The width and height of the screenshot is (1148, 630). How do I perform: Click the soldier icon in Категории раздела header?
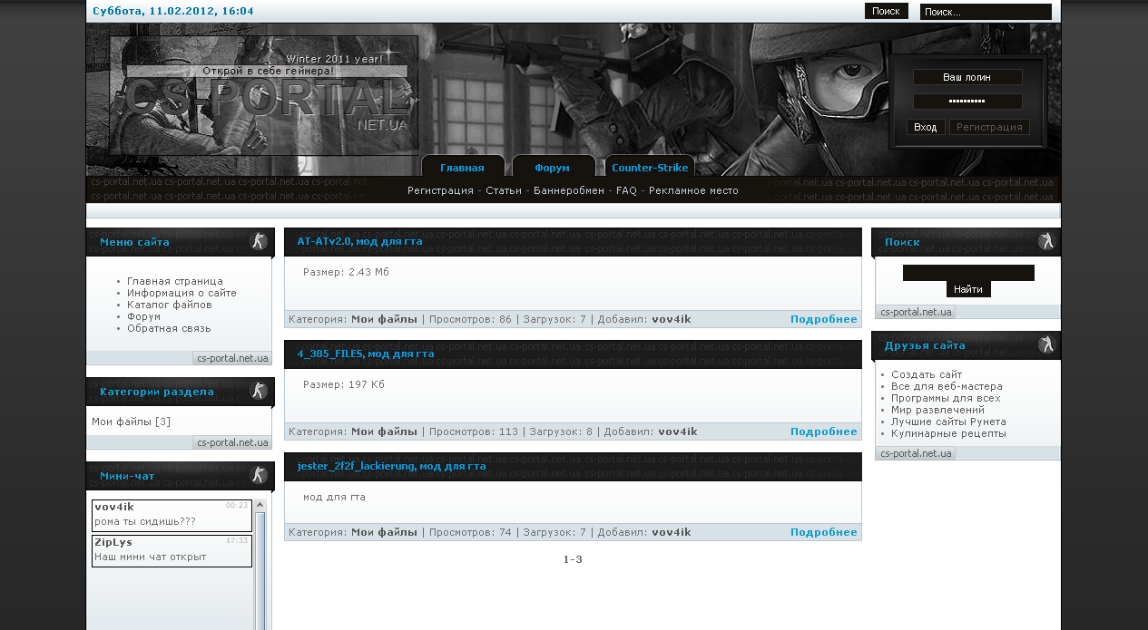tap(260, 391)
